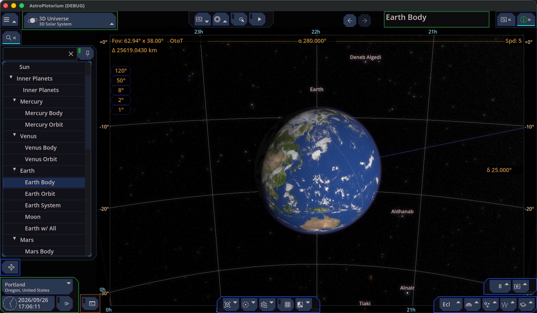Toggle the pointer selection mode button
Screen dimensions: 537x313
pos(239,20)
